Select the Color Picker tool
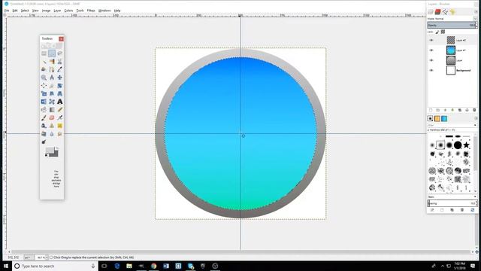This screenshot has width=481, height=271. pyautogui.click(x=60, y=69)
